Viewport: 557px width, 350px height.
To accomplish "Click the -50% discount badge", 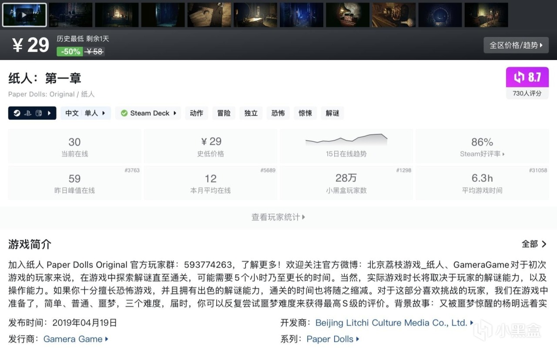I will tap(70, 51).
